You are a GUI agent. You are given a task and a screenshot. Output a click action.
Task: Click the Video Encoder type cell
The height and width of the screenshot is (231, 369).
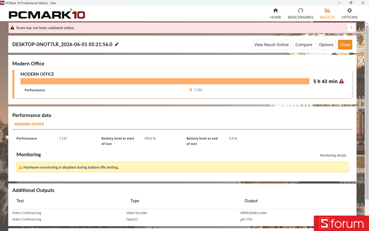click(x=137, y=213)
